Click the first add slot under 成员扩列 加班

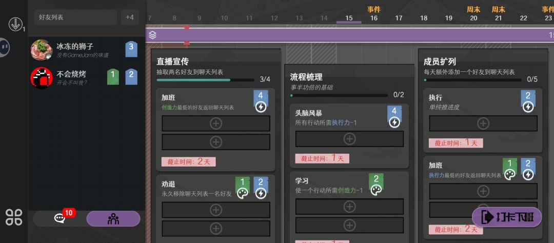[x=483, y=191]
